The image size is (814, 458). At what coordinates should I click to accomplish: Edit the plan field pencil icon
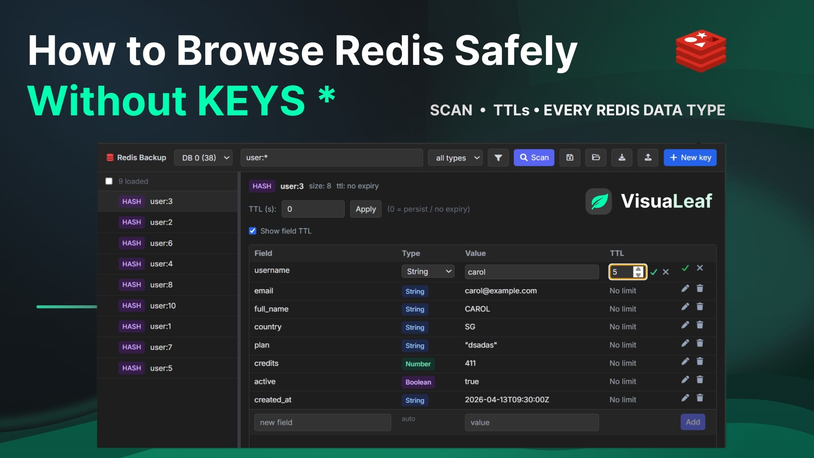[x=685, y=343]
